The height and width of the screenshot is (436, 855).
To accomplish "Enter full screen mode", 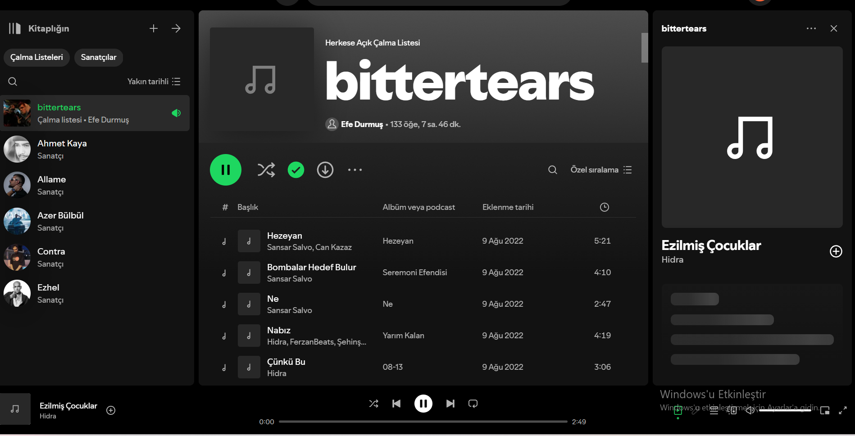I will [843, 410].
